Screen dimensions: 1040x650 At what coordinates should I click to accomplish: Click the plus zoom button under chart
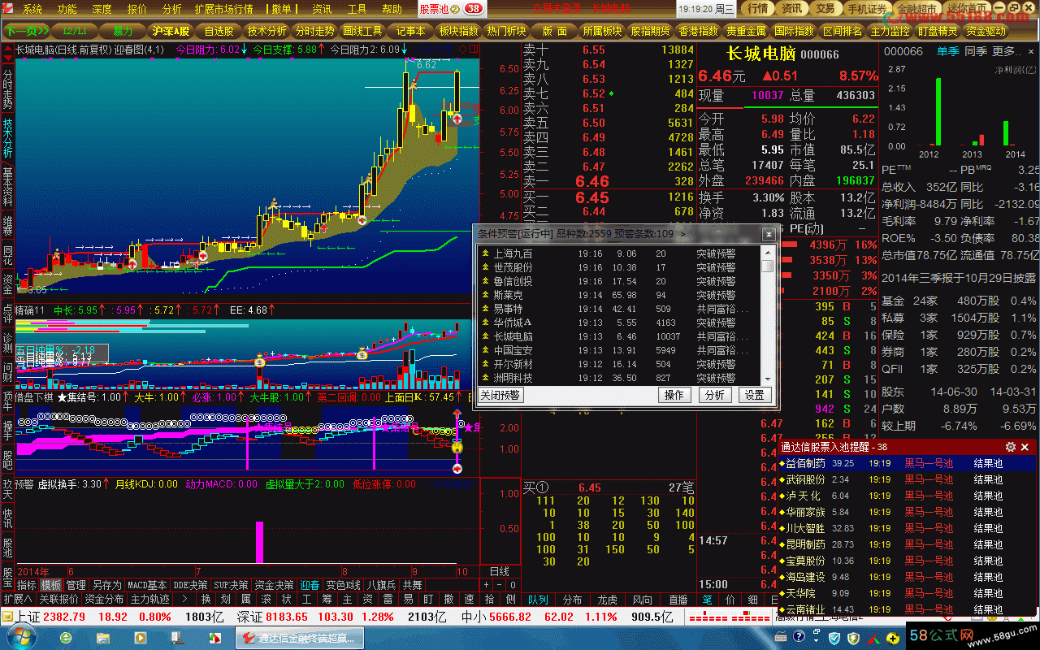pyautogui.click(x=487, y=585)
